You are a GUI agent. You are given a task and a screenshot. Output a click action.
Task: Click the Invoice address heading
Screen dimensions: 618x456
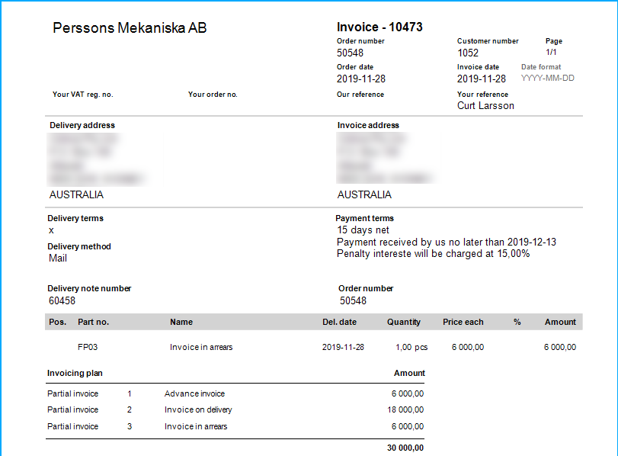(x=368, y=125)
